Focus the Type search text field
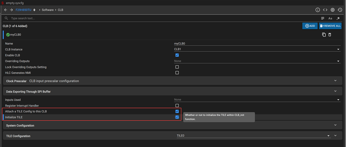 point(163,18)
